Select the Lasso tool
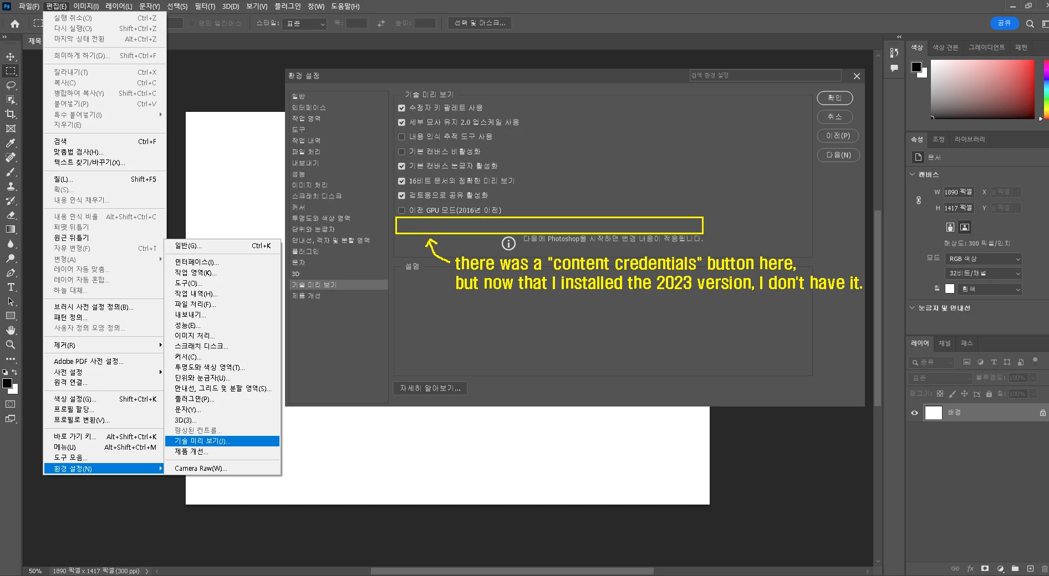The image size is (1049, 576). 11,85
